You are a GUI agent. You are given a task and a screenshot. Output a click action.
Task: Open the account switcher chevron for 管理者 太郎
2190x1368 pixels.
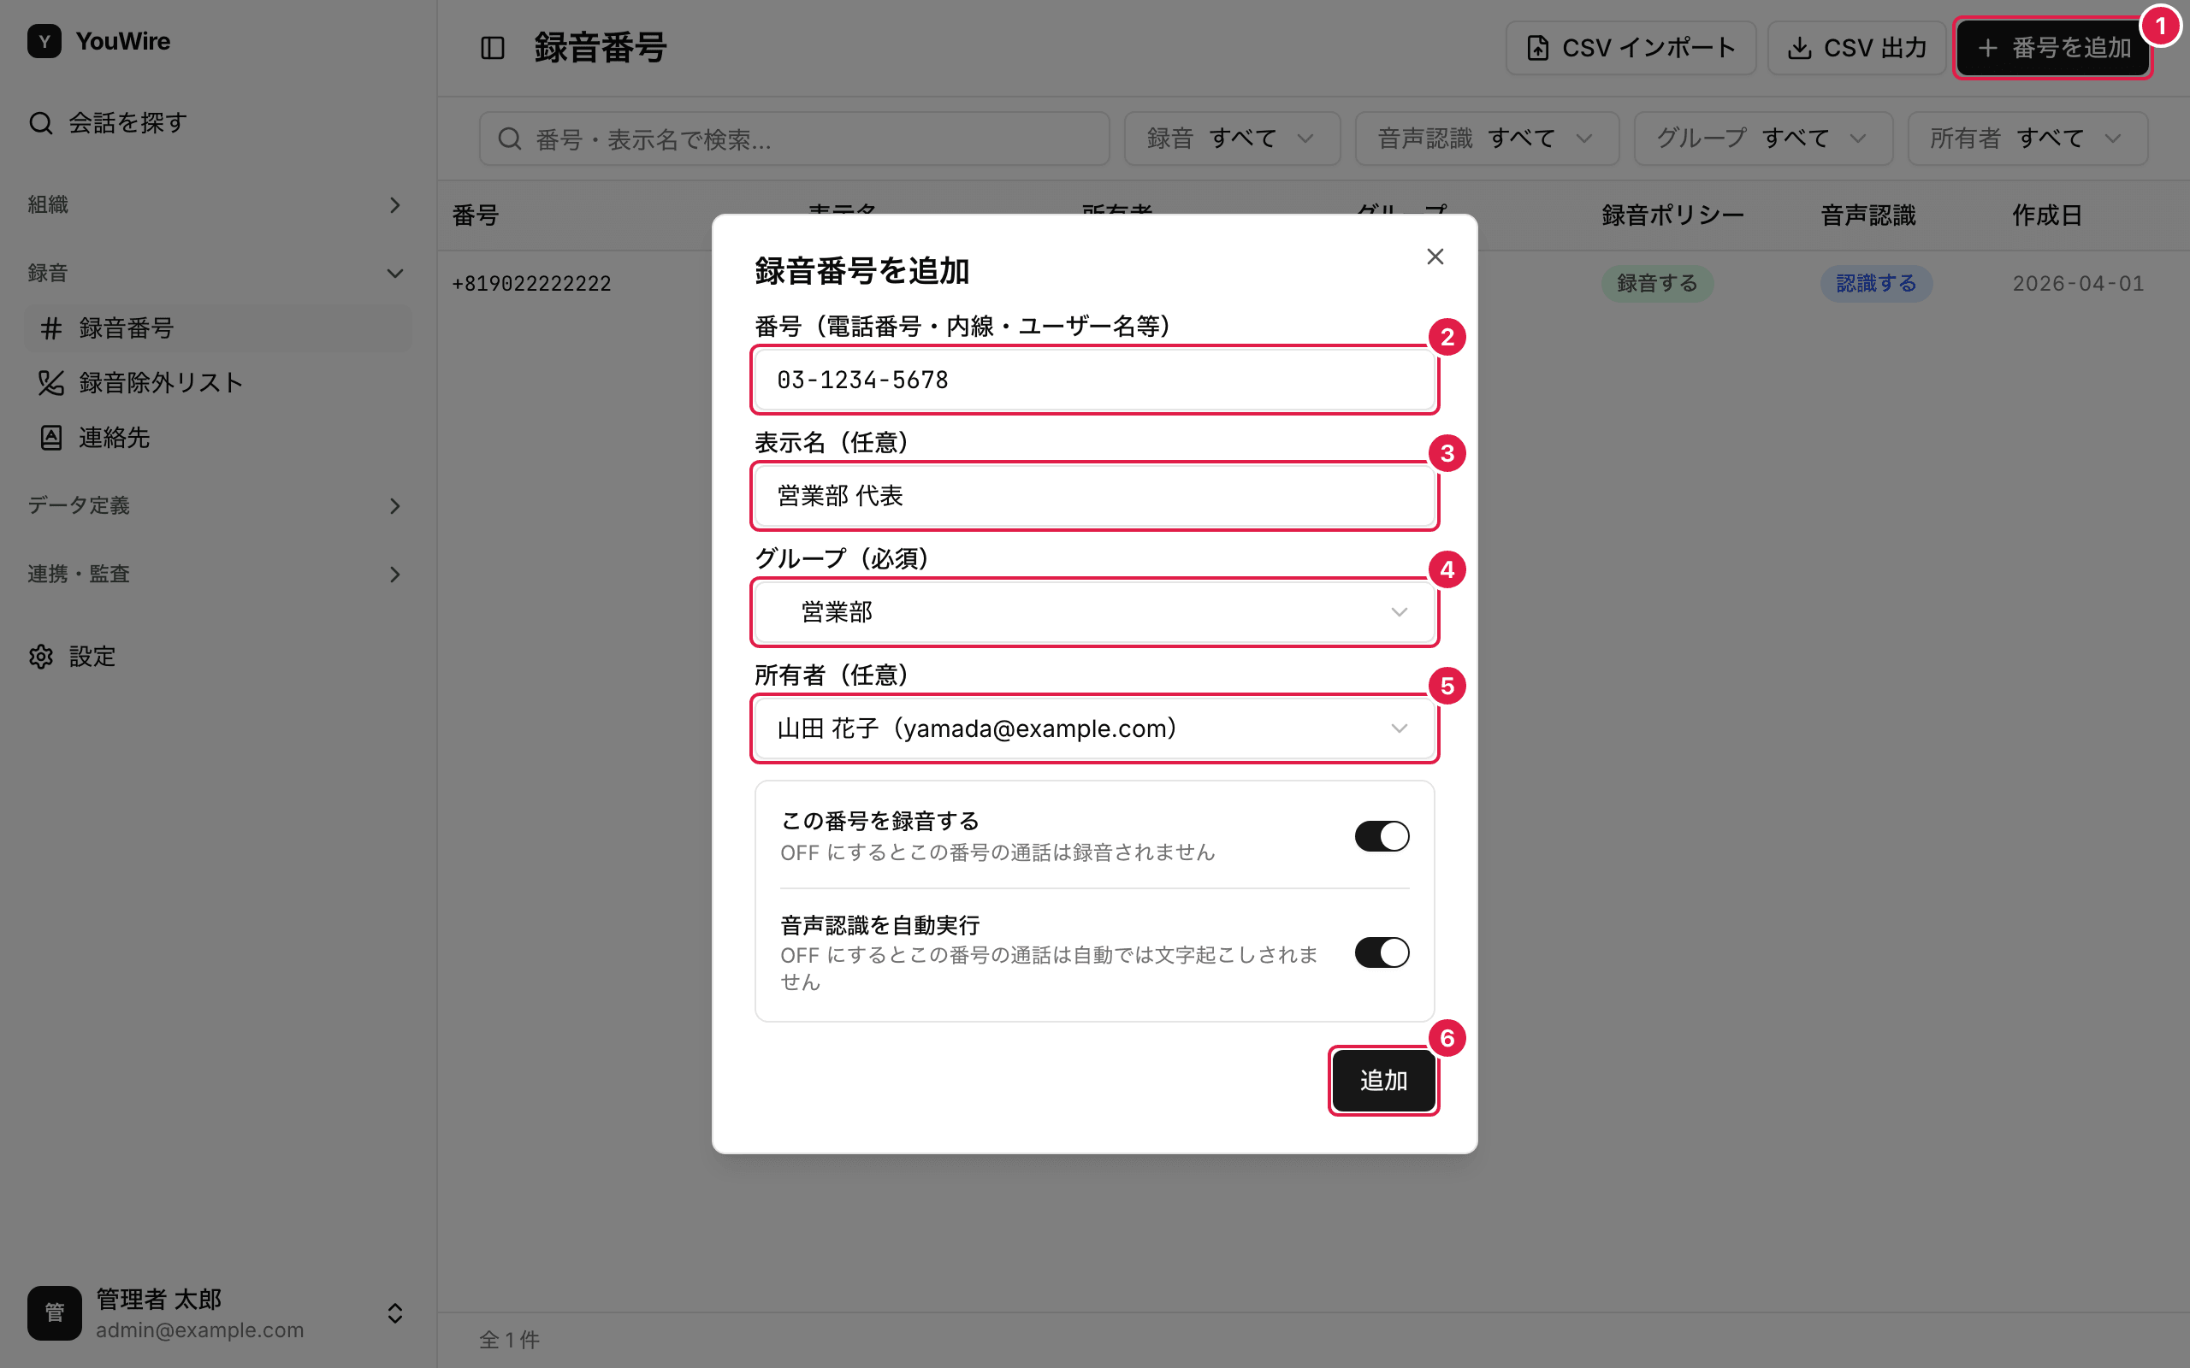pos(394,1312)
